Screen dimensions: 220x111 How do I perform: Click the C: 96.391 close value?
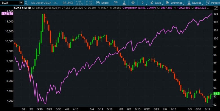(90, 8)
